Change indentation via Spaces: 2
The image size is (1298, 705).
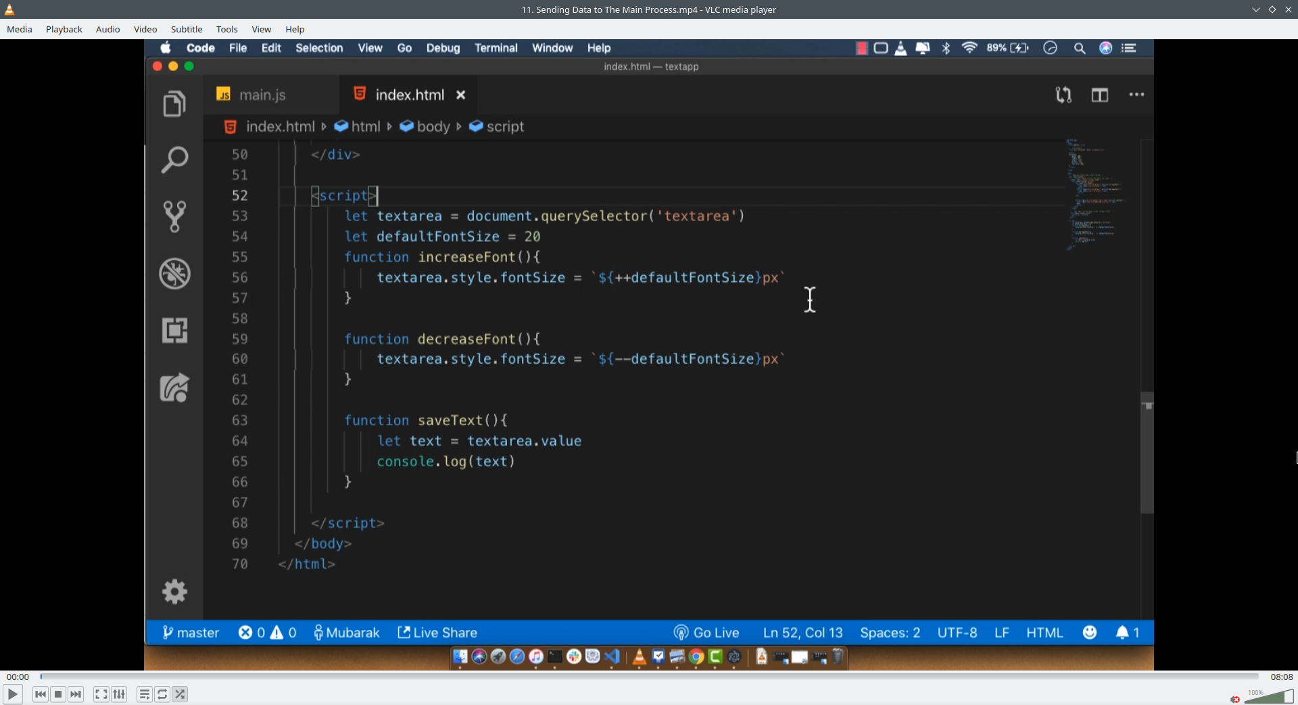coord(890,633)
